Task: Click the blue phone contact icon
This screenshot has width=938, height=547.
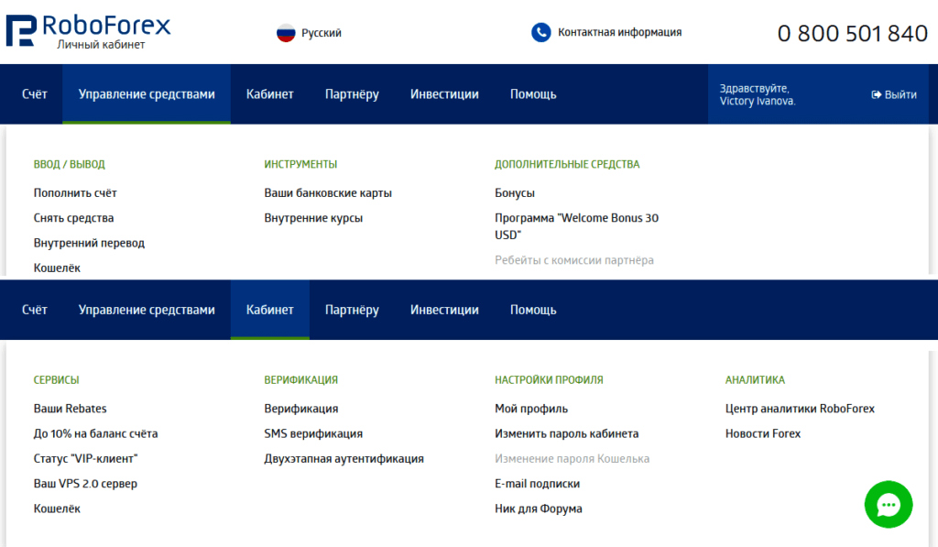Action: (540, 32)
